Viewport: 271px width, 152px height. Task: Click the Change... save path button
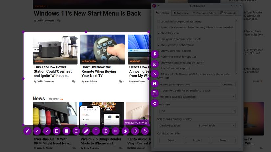coord(228,85)
